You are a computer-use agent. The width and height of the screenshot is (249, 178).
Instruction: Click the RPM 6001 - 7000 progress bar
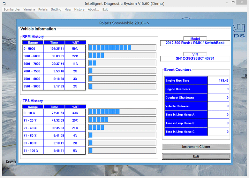(x=122, y=63)
